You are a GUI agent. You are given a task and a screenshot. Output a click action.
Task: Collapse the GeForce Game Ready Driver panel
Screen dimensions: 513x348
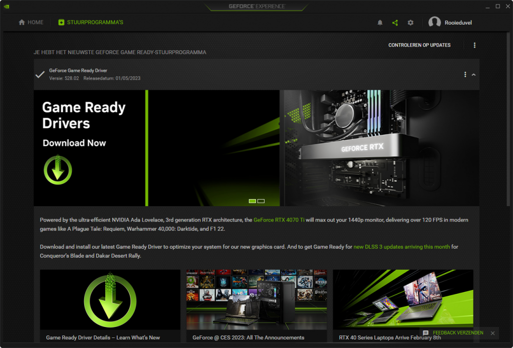[x=473, y=75]
